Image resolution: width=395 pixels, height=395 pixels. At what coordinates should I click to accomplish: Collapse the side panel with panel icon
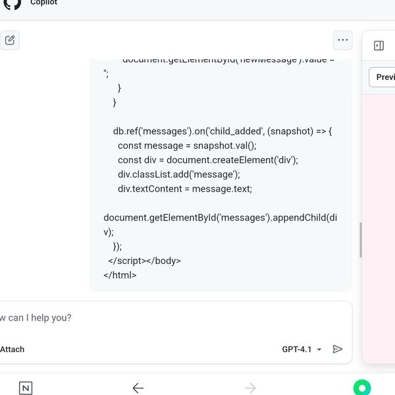click(379, 45)
